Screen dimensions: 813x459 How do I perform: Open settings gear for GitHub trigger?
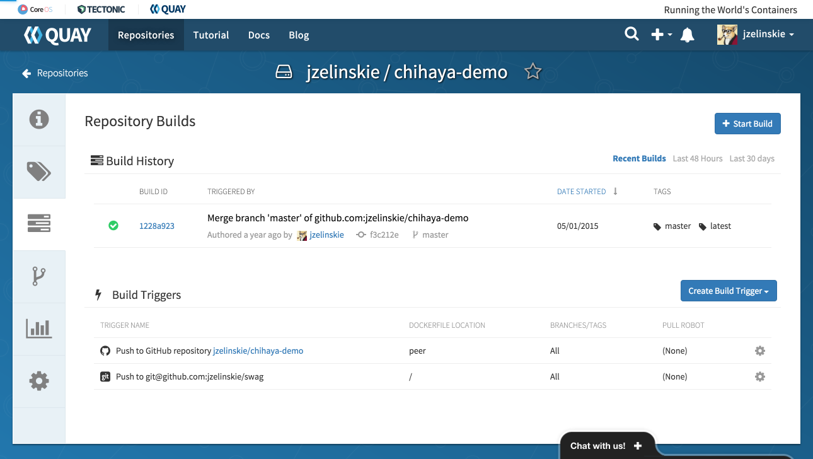point(760,351)
